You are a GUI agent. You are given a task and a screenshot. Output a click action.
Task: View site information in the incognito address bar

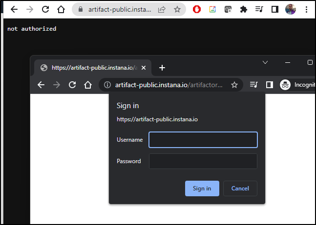[107, 85]
